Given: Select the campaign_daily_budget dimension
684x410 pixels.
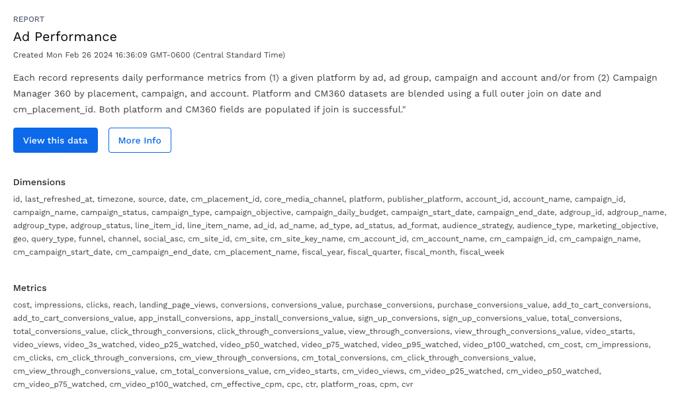Looking at the screenshot, I should (x=341, y=212).
